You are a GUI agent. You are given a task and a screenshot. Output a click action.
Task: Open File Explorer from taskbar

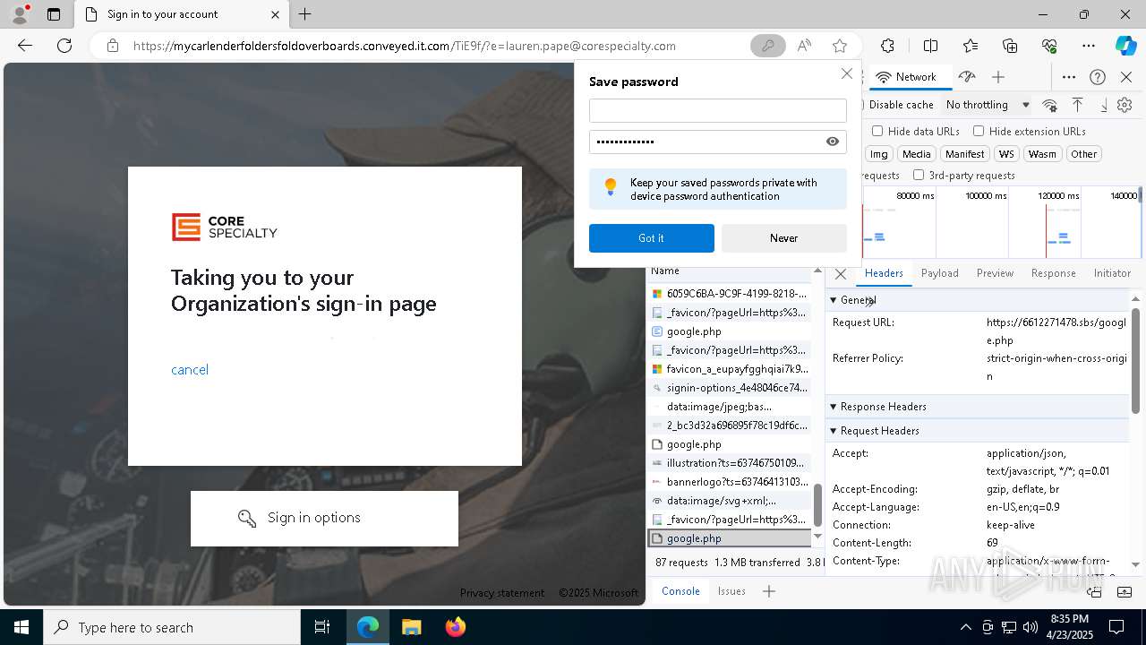[411, 627]
